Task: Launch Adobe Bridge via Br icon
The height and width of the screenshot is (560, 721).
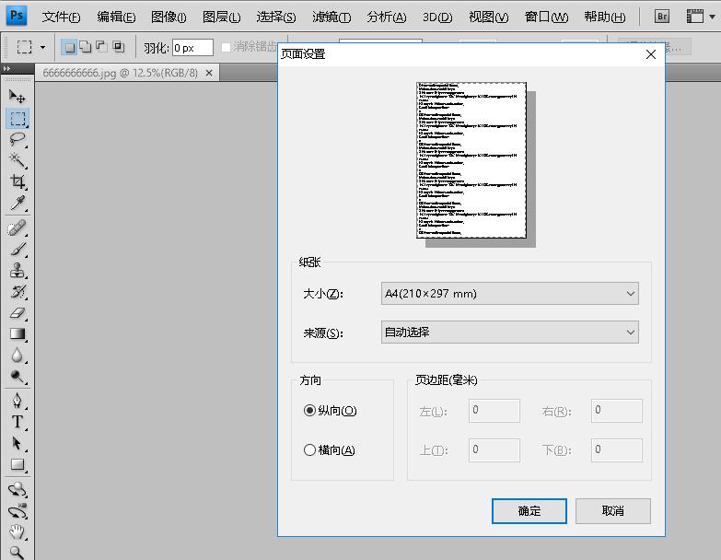Action: coord(662,17)
